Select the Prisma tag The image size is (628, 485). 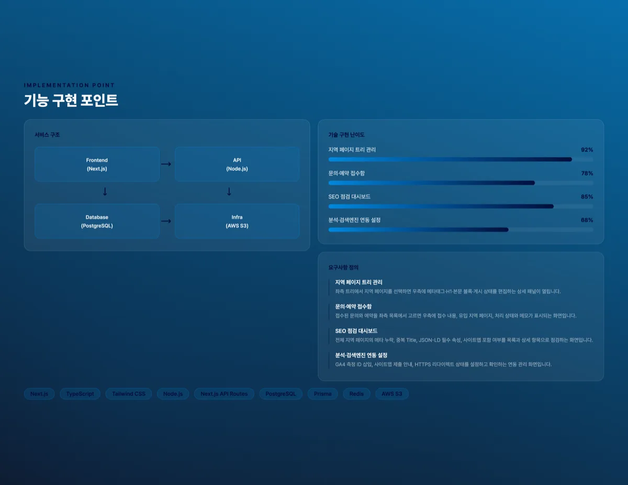tap(322, 394)
